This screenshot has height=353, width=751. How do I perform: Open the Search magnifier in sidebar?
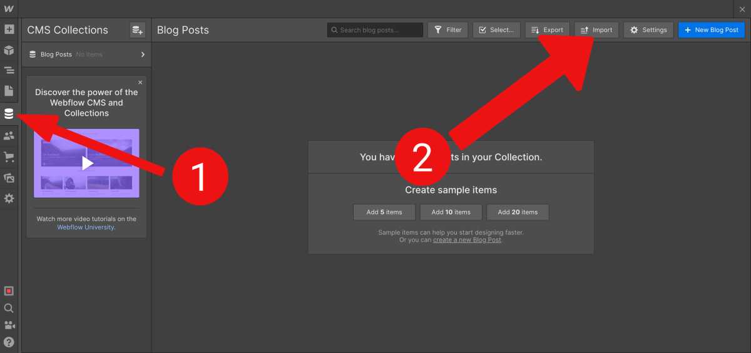9,308
